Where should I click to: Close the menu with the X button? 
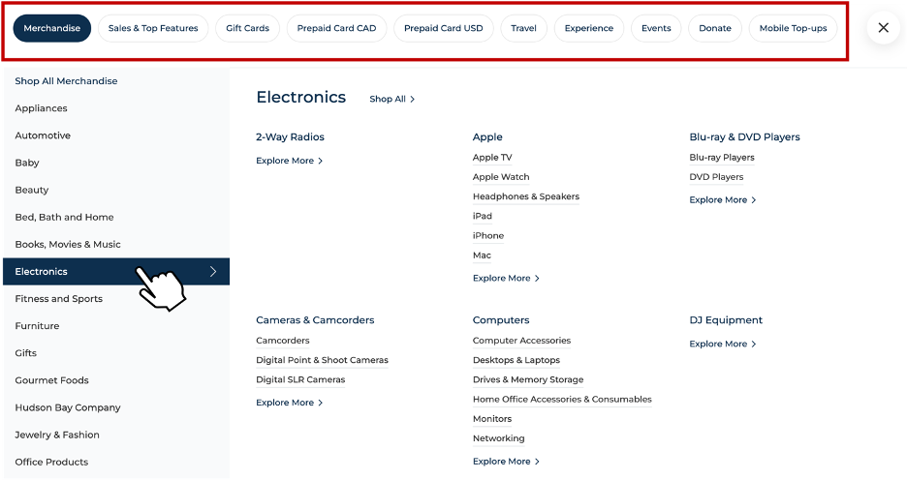[884, 28]
